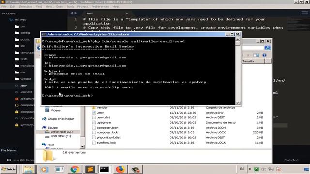The height and width of the screenshot is (174, 310).
Task: Open the Explorer view options dropdown arrow
Action: (248, 55)
